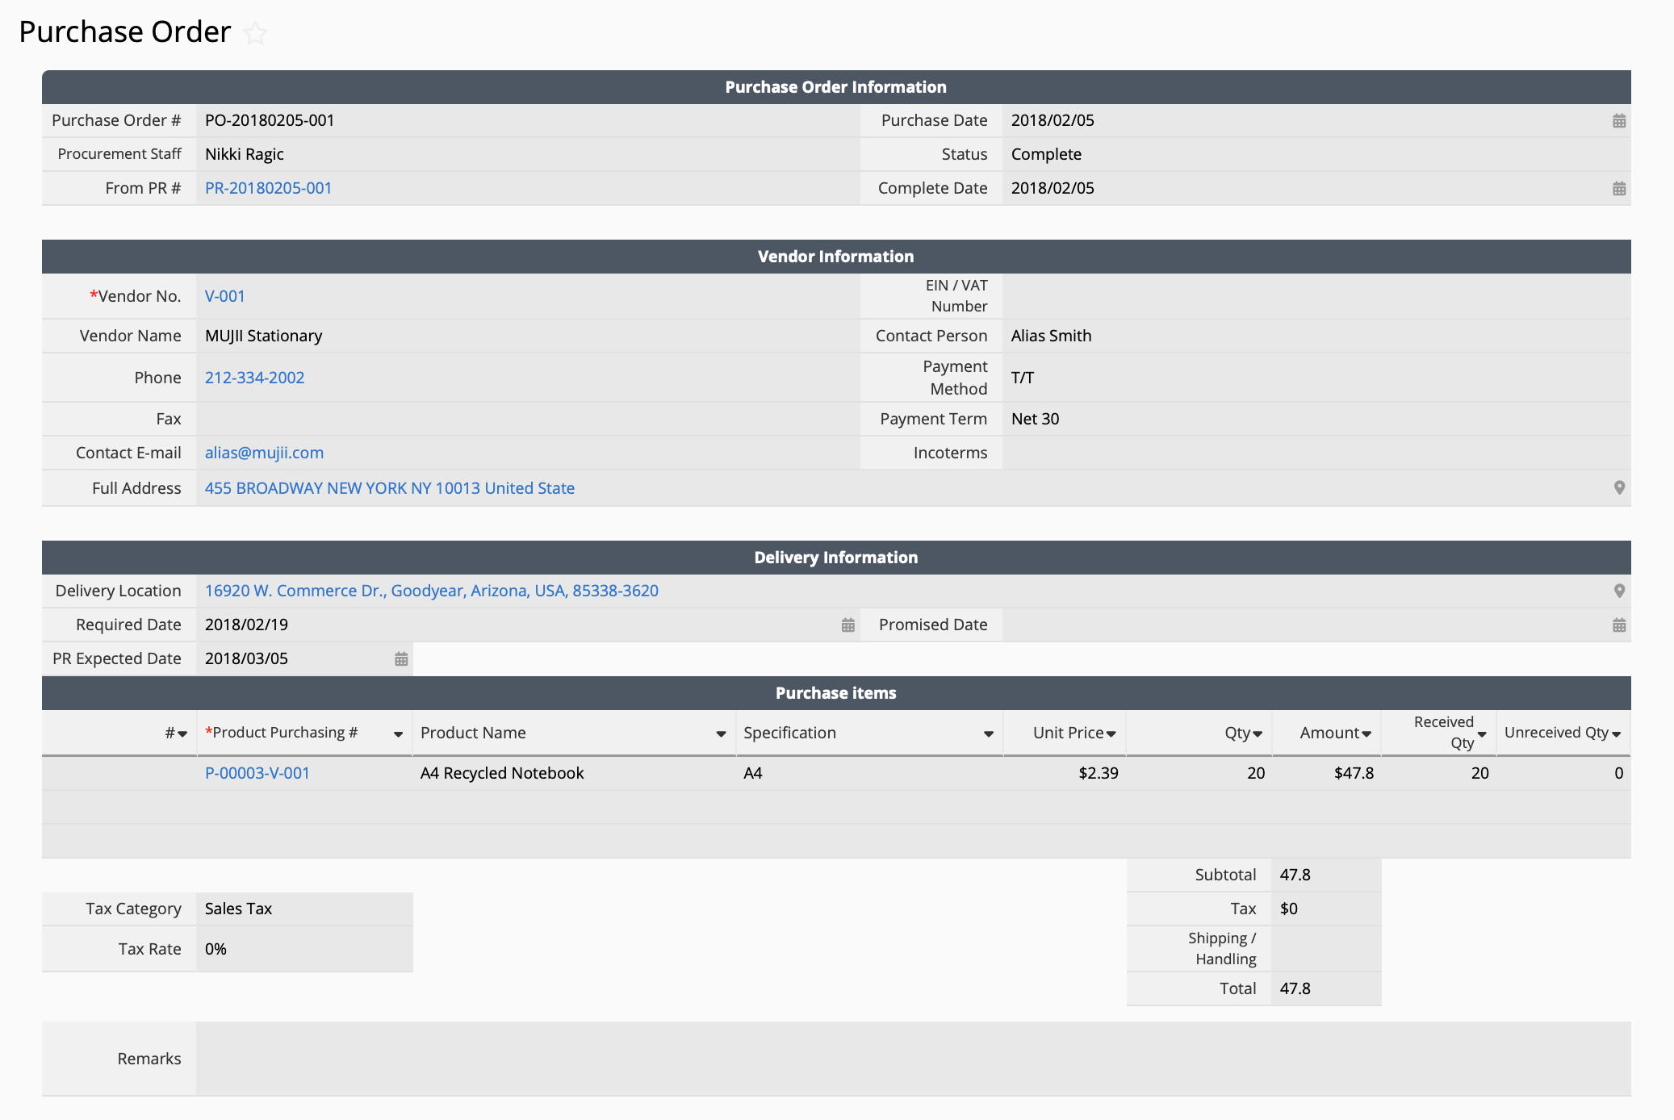Screen dimensions: 1674x1120
Task: Click the alias@mujii.com email link
Action: click(x=264, y=453)
